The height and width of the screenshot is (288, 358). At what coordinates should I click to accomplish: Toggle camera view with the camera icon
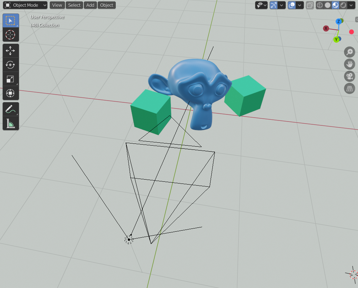(x=350, y=76)
